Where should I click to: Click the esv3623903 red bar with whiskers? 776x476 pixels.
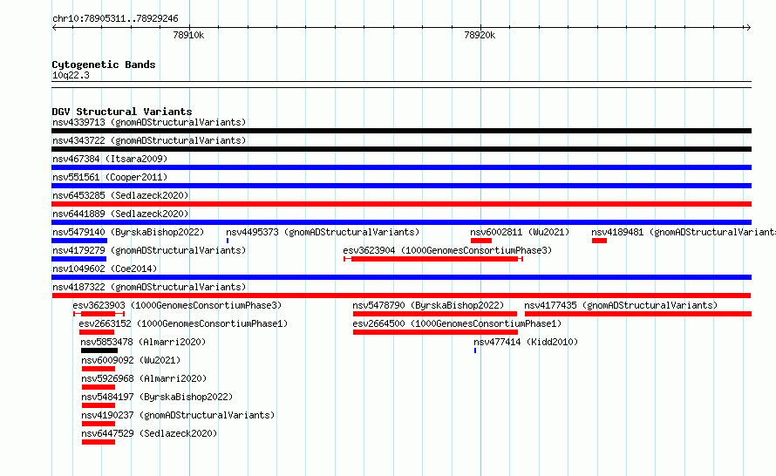tap(99, 314)
